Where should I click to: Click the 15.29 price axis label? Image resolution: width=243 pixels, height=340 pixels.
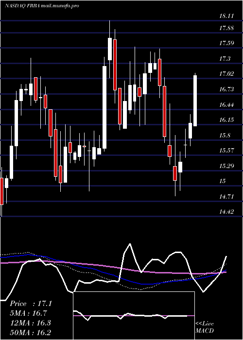(226, 166)
